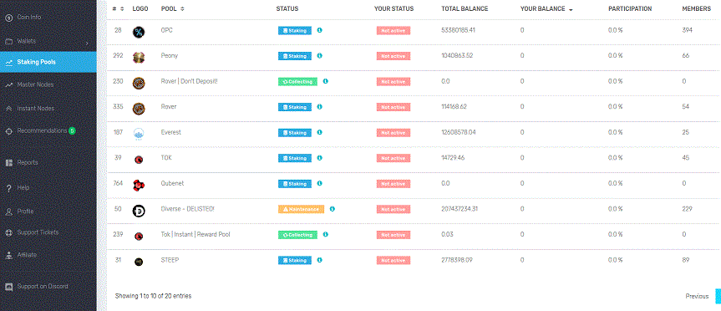The width and height of the screenshot is (721, 311).
Task: Select Staking Pools in sidebar
Action: tap(48, 62)
